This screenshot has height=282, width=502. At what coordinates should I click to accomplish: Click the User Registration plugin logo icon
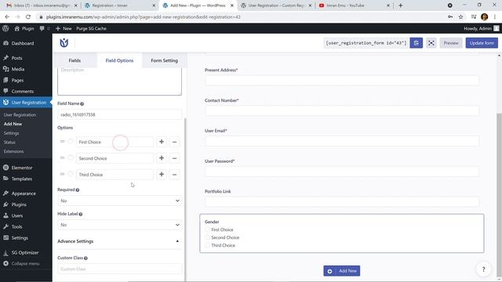tap(64, 42)
